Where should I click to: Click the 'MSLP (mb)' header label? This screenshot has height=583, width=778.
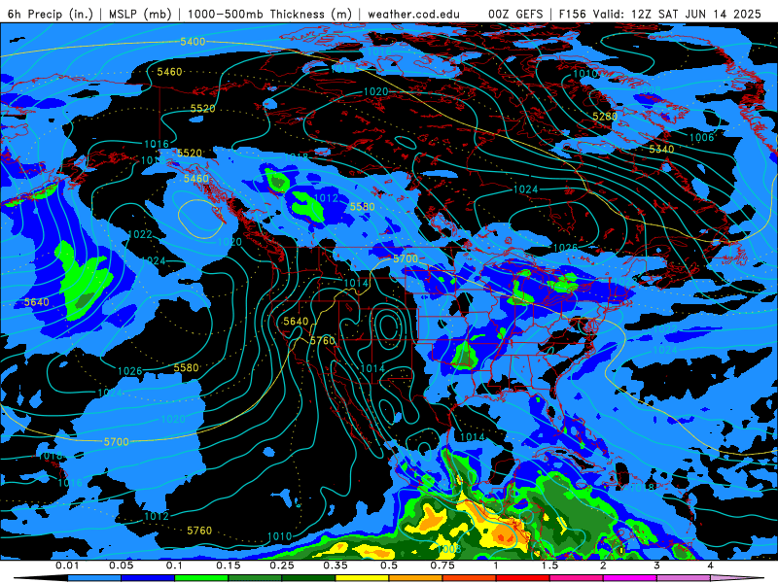point(140,14)
